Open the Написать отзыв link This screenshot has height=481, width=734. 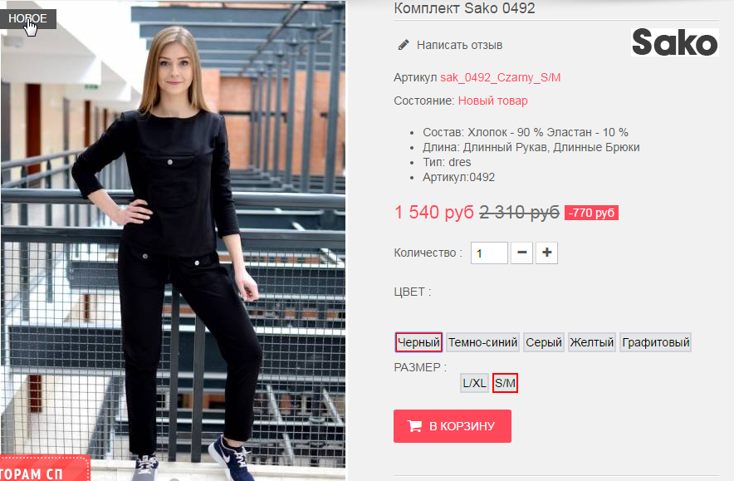[x=459, y=45]
